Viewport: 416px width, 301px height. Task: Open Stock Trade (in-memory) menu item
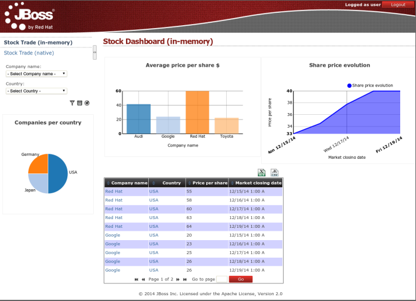coord(38,42)
